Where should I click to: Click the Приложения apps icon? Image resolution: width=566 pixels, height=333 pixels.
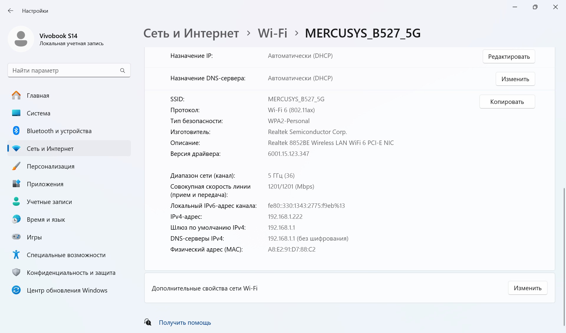16,184
